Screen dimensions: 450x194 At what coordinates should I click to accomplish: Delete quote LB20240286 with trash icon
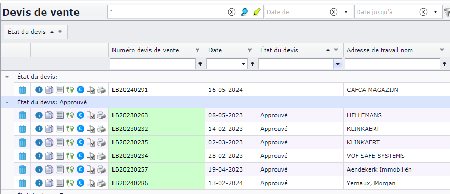point(22,183)
